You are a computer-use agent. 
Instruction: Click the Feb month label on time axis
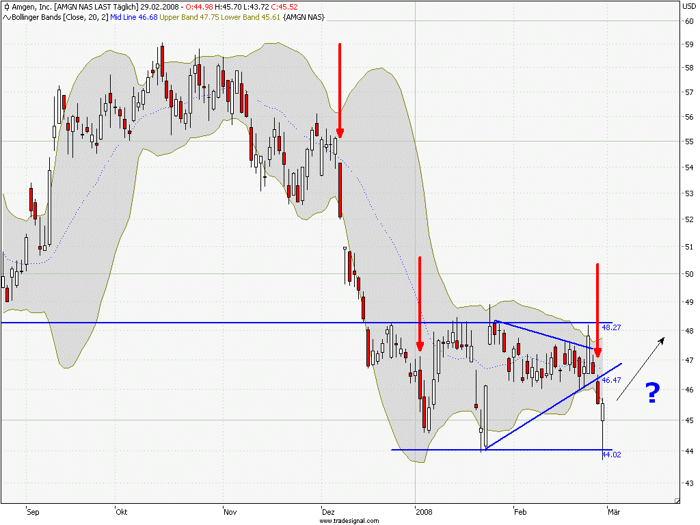coord(520,512)
